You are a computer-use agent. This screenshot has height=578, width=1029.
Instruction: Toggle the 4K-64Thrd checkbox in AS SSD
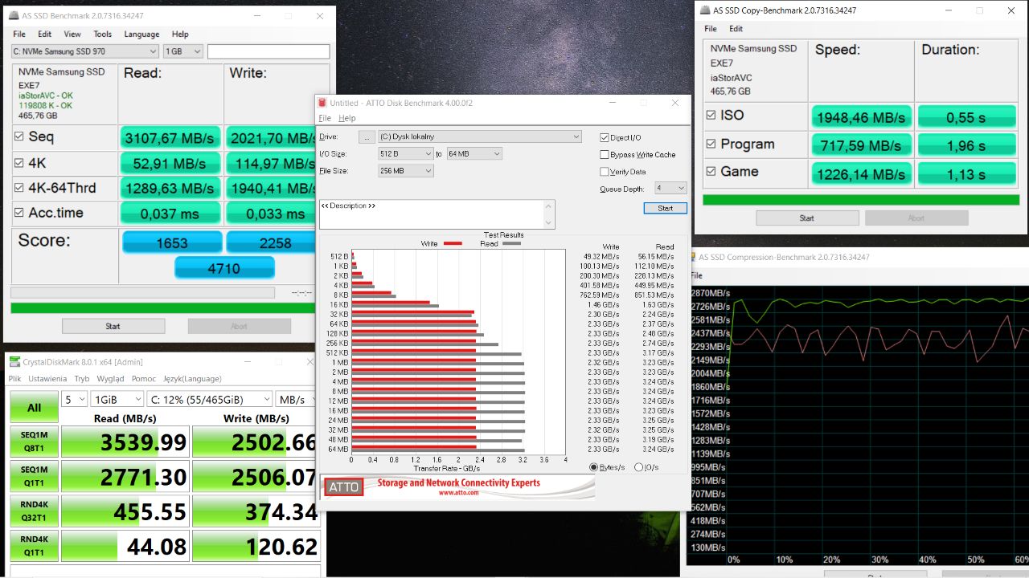pyautogui.click(x=19, y=188)
